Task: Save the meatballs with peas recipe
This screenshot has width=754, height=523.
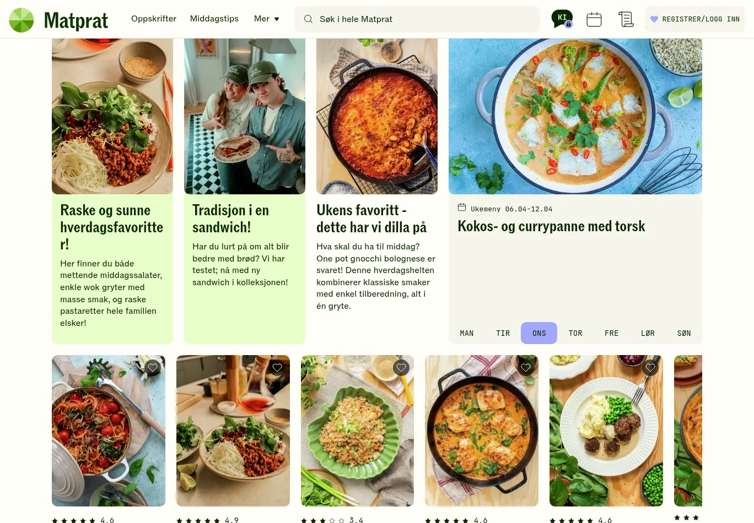Action: pyautogui.click(x=650, y=368)
